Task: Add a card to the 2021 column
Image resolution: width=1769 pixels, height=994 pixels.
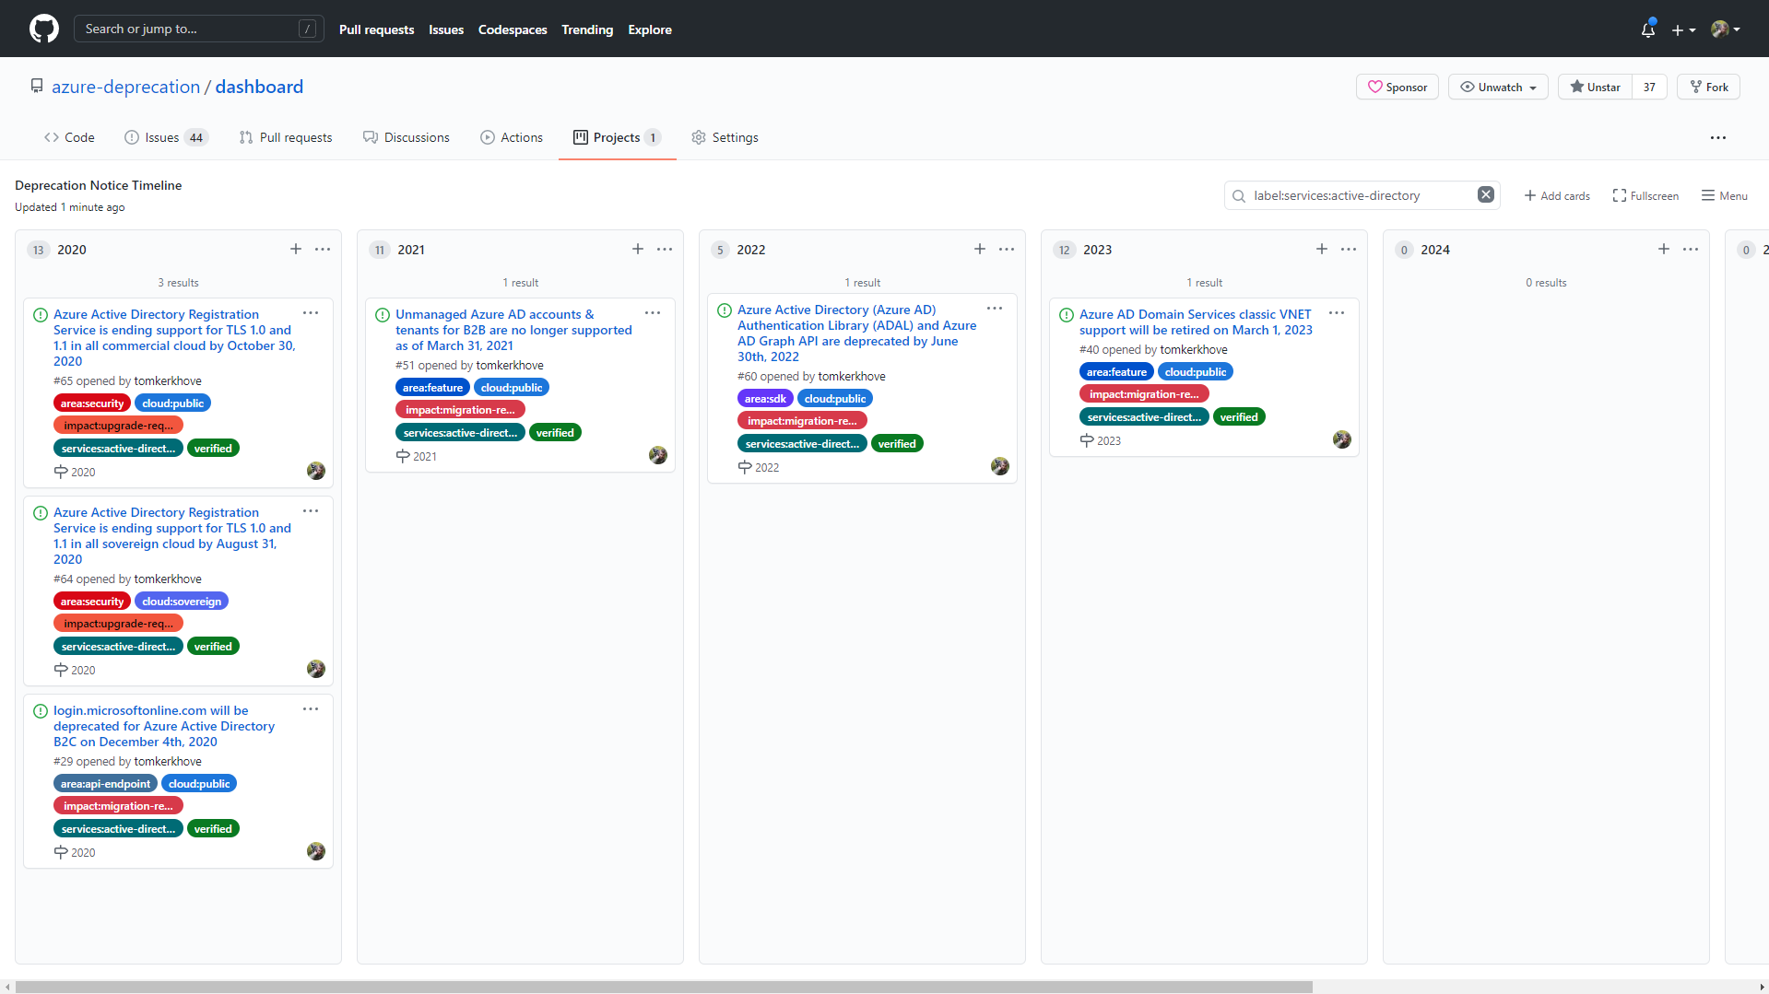Action: [638, 249]
